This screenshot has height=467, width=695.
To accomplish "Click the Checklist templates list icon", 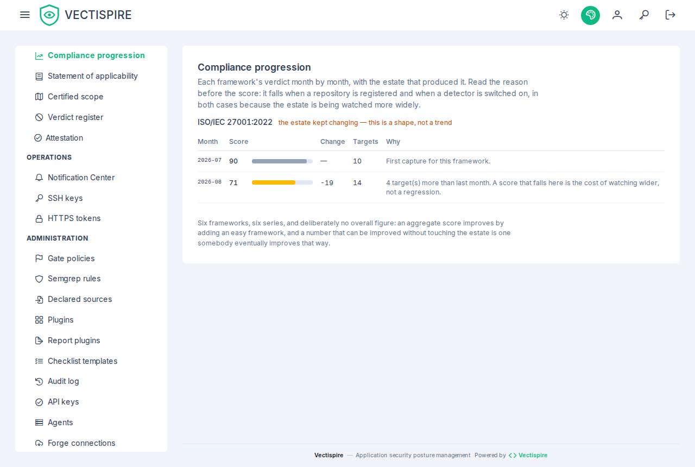I will pos(39,361).
